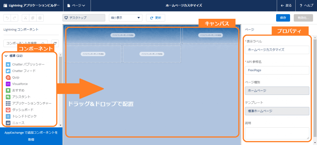Click the ページ種別 read-only field
Screen dimensions: 317x145
pyautogui.click(x=277, y=91)
